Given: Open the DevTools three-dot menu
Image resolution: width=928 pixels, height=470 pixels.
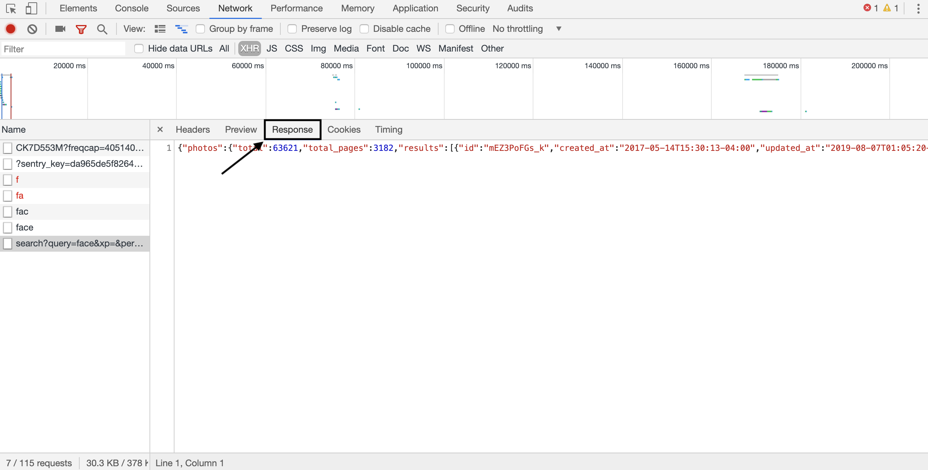Looking at the screenshot, I should pyautogui.click(x=918, y=8).
